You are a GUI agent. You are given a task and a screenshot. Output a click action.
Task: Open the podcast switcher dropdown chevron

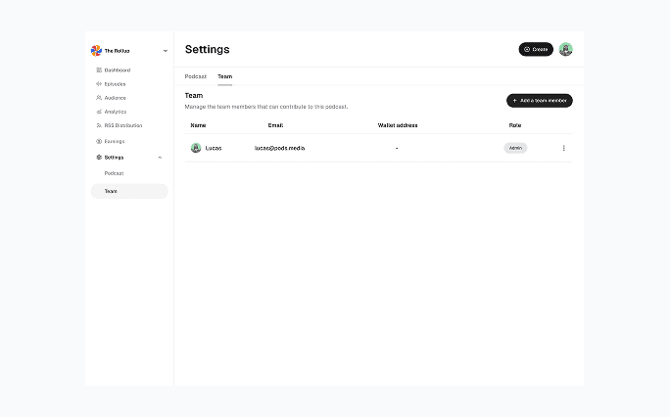(x=166, y=51)
